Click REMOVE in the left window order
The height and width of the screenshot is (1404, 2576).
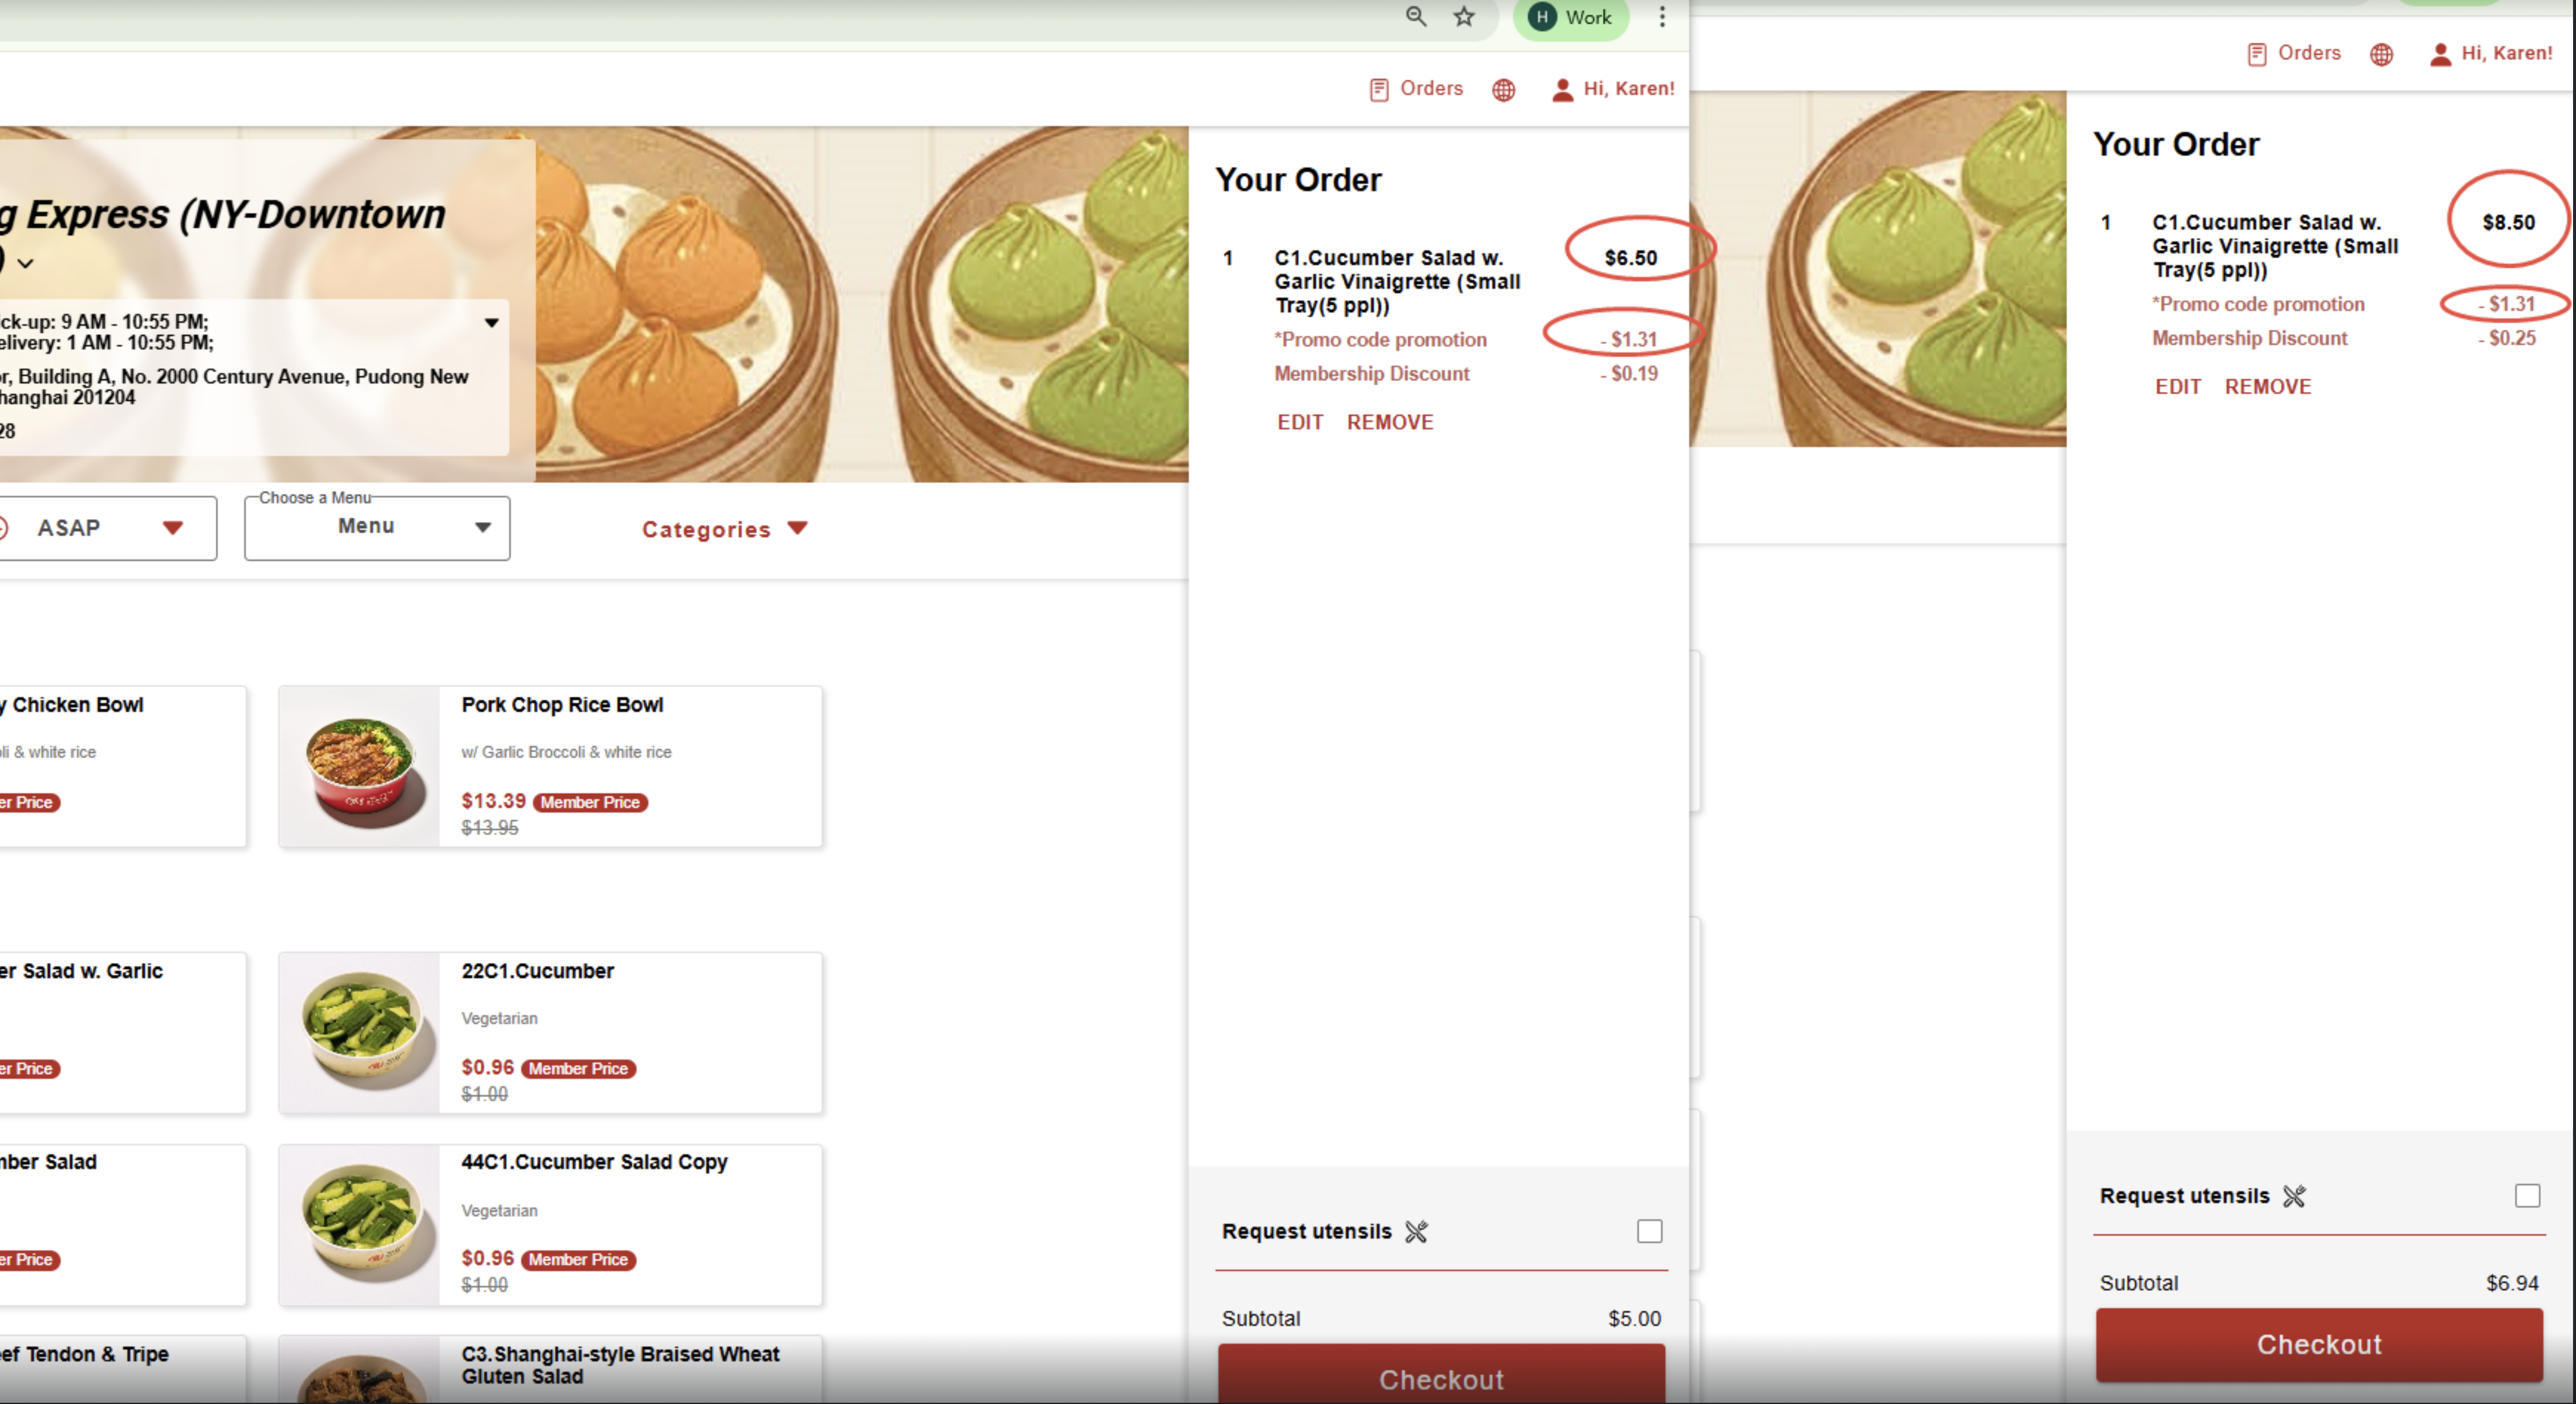tap(1390, 421)
